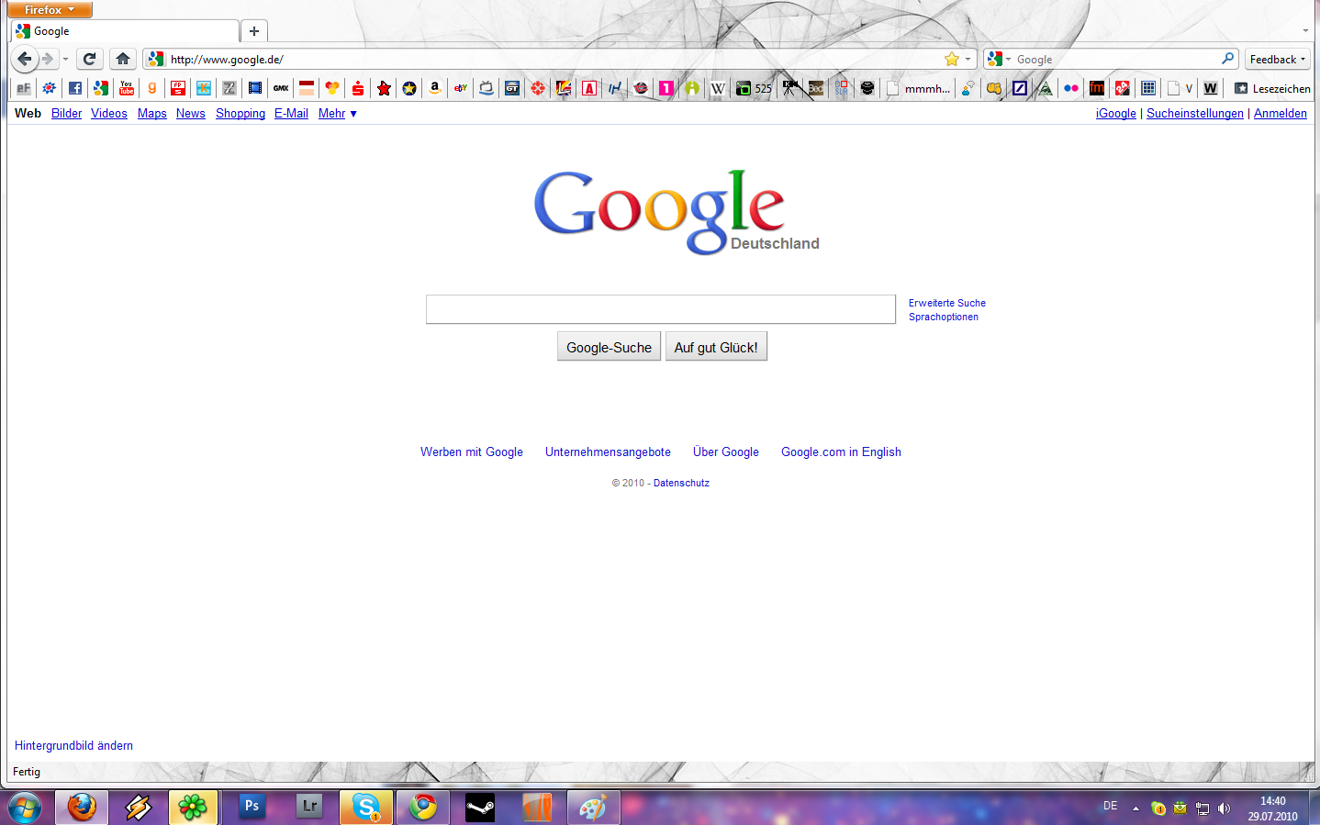This screenshot has width=1320, height=825.
Task: Switch to the Bilder search category
Action: coord(66,114)
